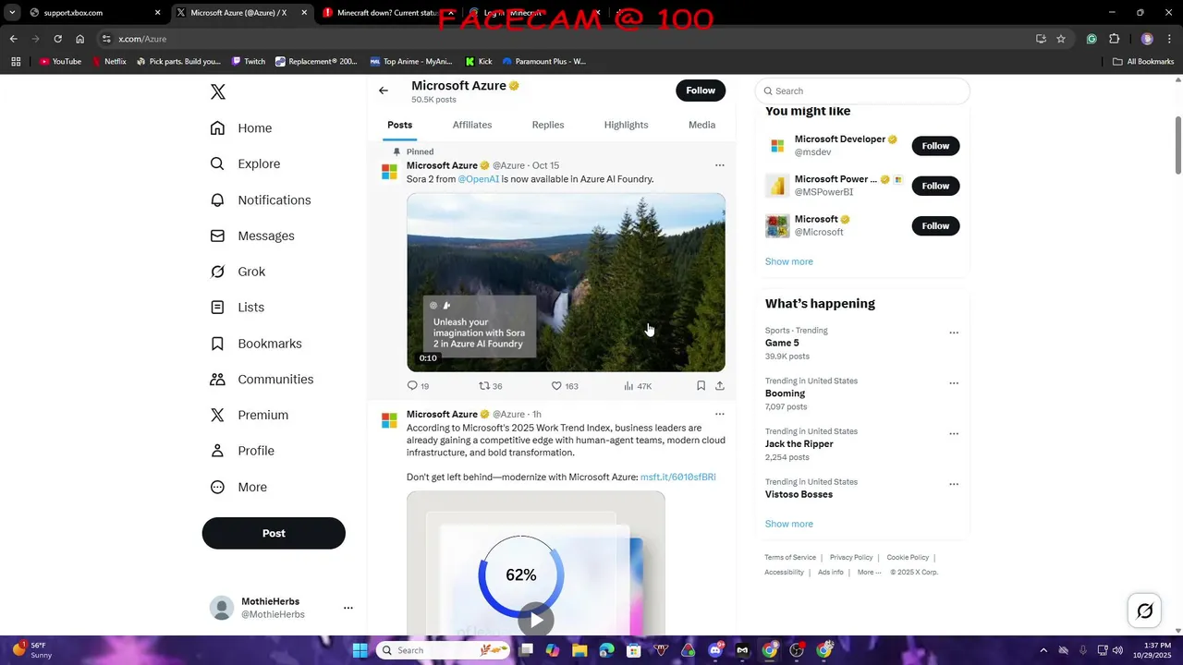The width and height of the screenshot is (1183, 665).
Task: Open options for the Booming trend
Action: point(954,383)
